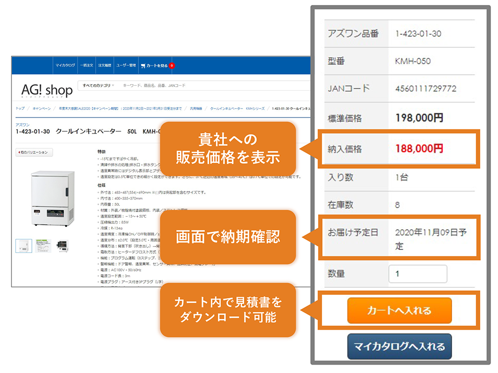Click the JANコード value 4560111729772
This screenshot has width=498, height=373.
pos(426,89)
